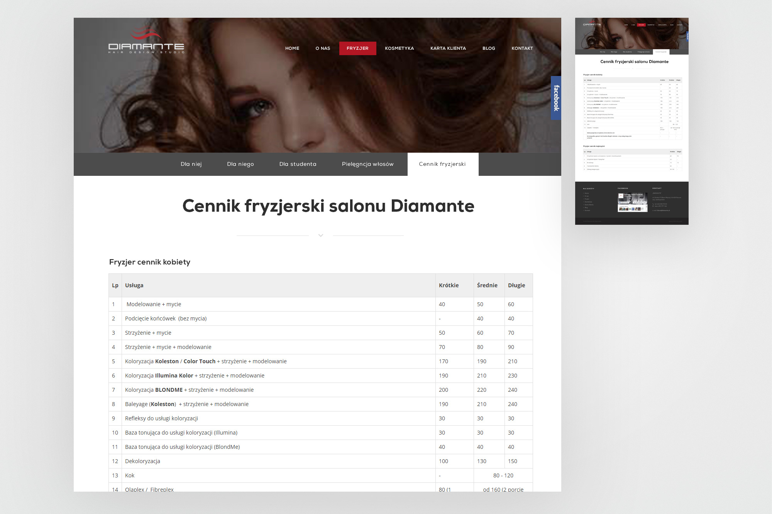Screen dimensions: 772x514
Task: Click the Cennik fryzjerski tab
Action: click(x=442, y=164)
